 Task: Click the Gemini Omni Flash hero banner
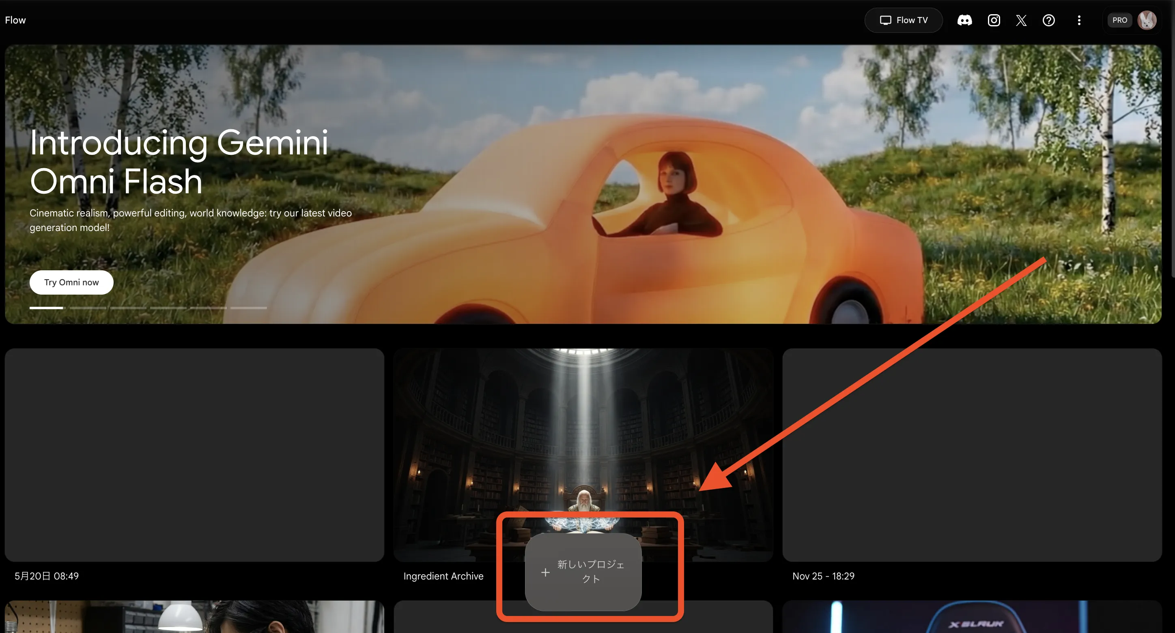pyautogui.click(x=583, y=184)
